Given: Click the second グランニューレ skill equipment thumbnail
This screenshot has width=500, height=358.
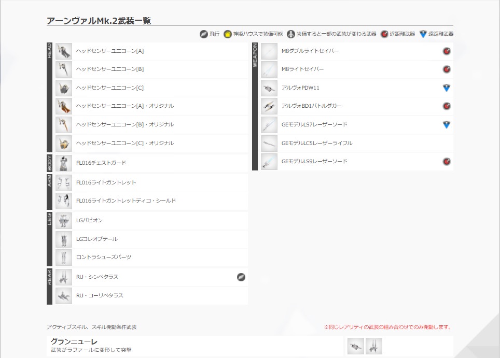Looking at the screenshot, I should point(374,346).
